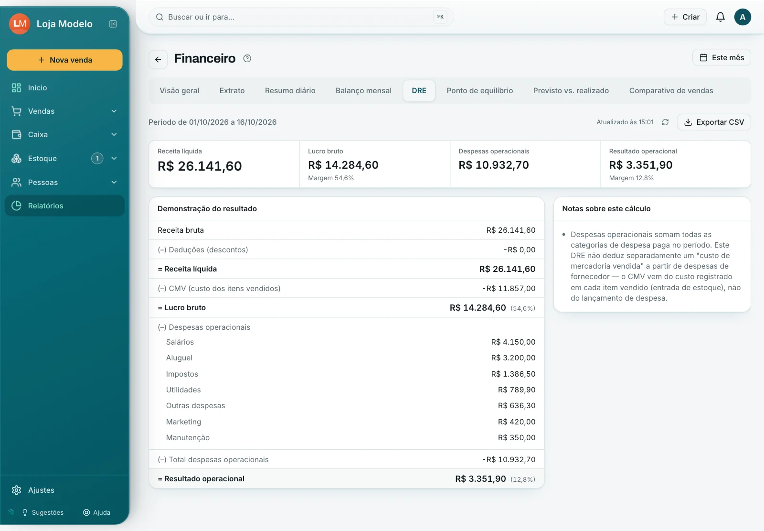Expand the Caixa menu chevron
Viewport: 764px width, 531px height.
pyautogui.click(x=114, y=135)
